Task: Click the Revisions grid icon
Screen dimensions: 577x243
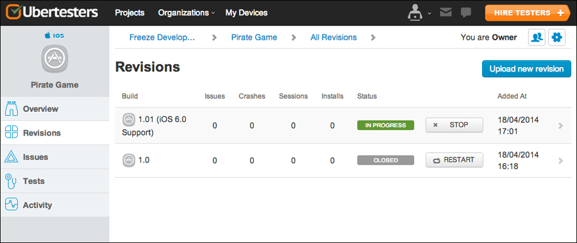Action: pyautogui.click(x=12, y=132)
